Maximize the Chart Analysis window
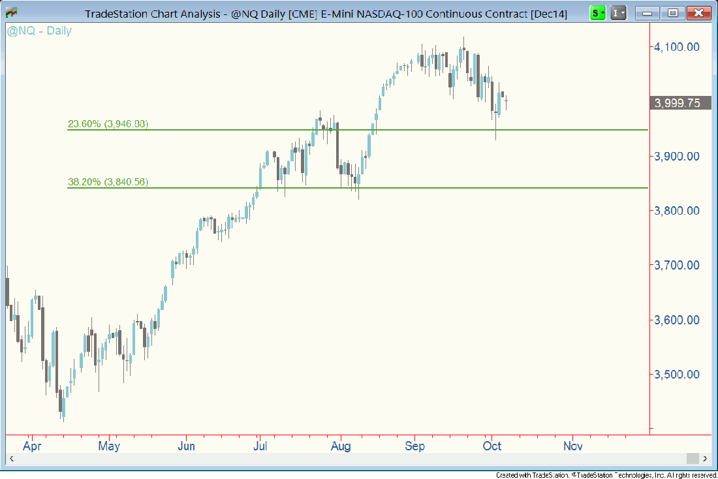The height and width of the screenshot is (479, 718). [x=672, y=13]
